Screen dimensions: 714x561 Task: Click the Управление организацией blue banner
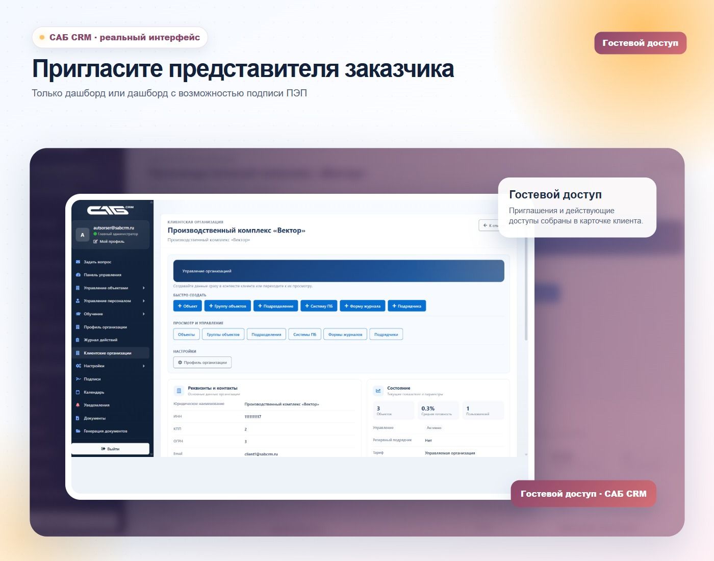point(339,271)
